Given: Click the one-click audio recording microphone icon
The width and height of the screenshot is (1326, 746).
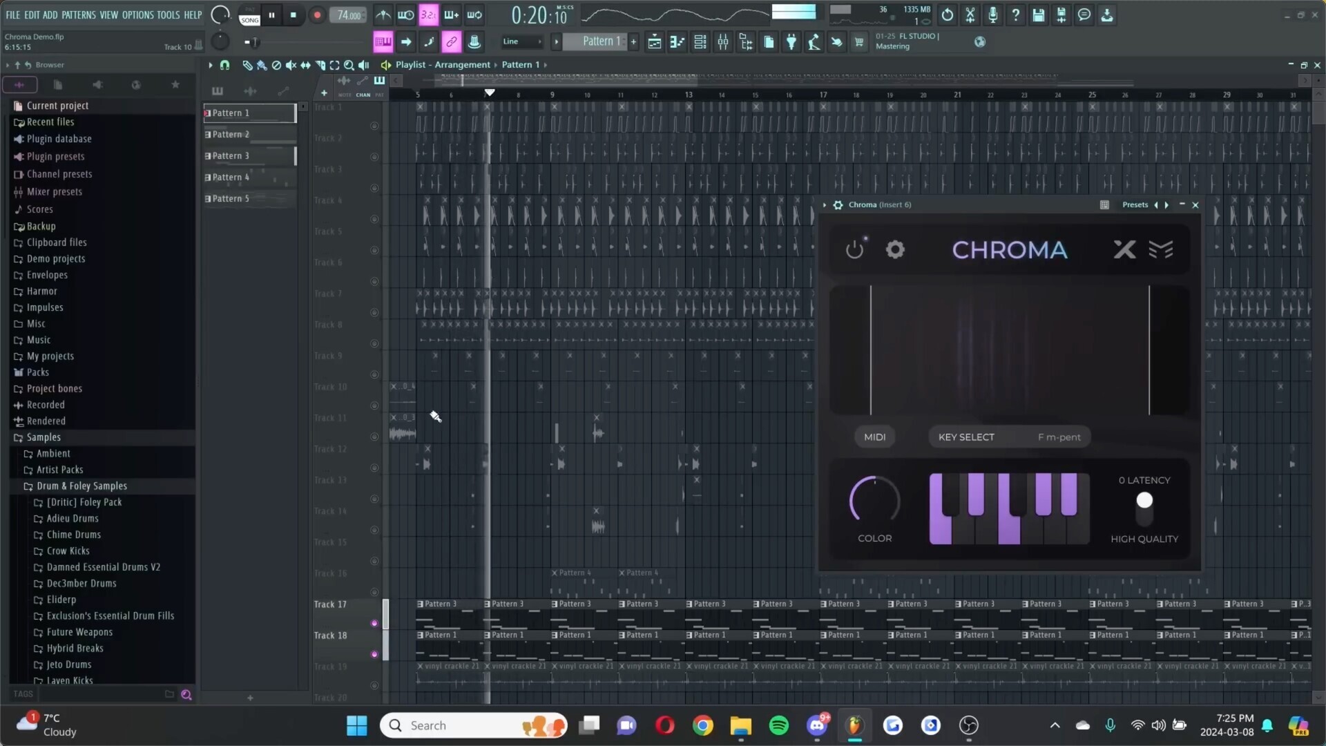Looking at the screenshot, I should [993, 15].
